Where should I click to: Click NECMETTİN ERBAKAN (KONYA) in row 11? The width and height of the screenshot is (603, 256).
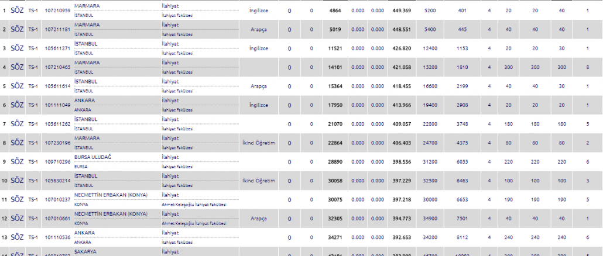[111, 195]
